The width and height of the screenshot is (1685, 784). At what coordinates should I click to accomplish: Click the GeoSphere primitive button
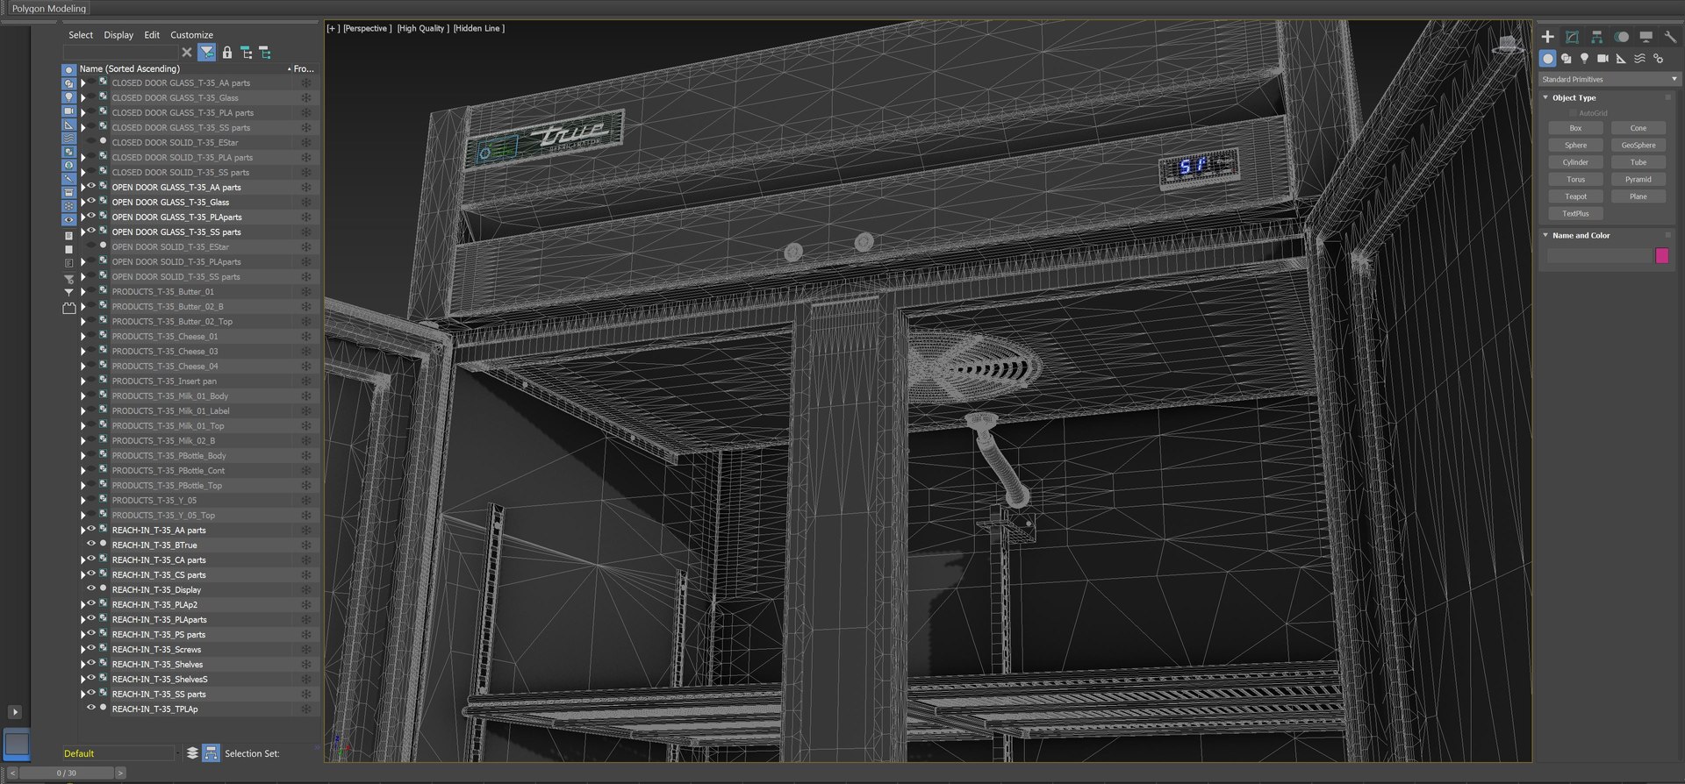1638,145
